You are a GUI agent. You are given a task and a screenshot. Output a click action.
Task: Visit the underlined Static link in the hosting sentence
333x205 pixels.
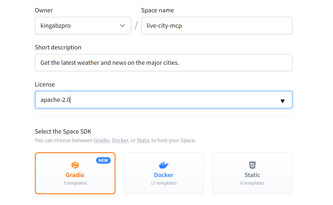143,141
